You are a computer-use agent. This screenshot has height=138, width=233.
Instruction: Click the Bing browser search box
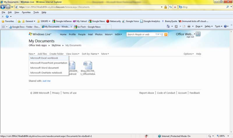[x=204, y=7]
